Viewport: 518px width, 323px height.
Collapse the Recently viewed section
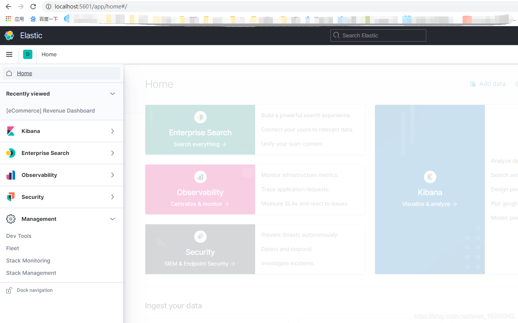tap(113, 94)
